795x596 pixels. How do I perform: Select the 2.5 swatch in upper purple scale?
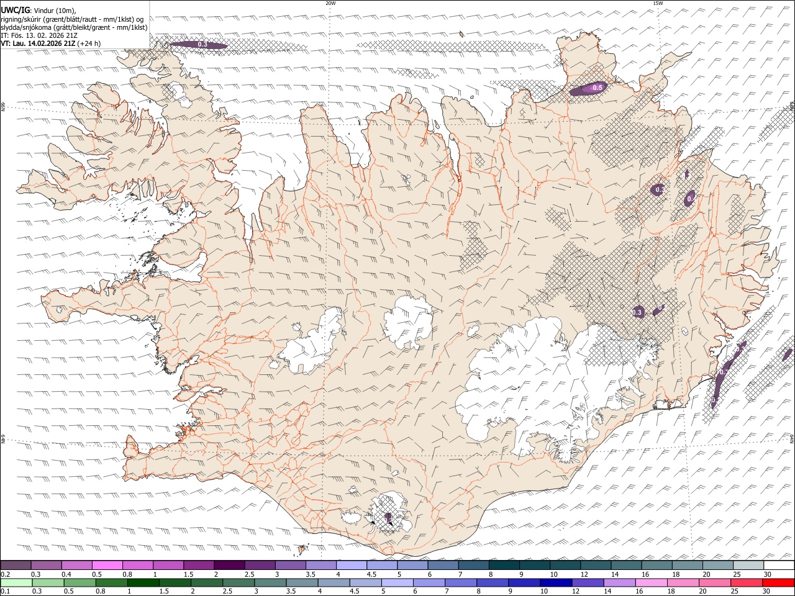(x=260, y=565)
